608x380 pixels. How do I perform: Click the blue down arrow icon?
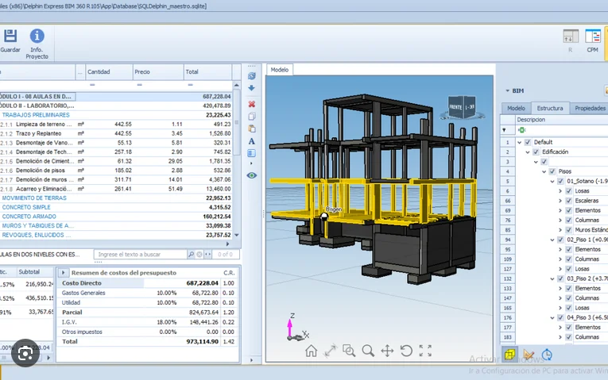[252, 88]
